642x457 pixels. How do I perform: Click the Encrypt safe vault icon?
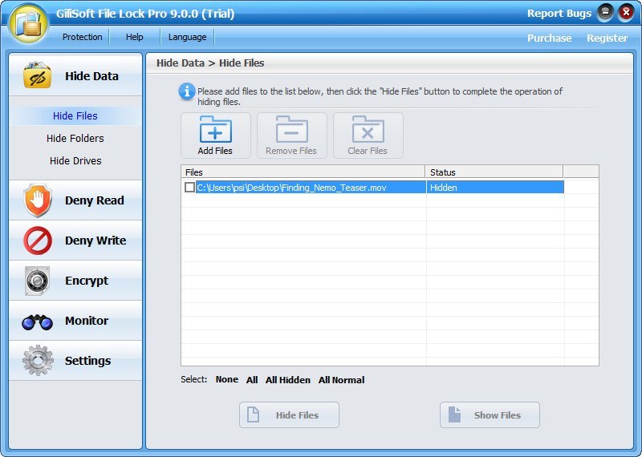click(x=37, y=281)
